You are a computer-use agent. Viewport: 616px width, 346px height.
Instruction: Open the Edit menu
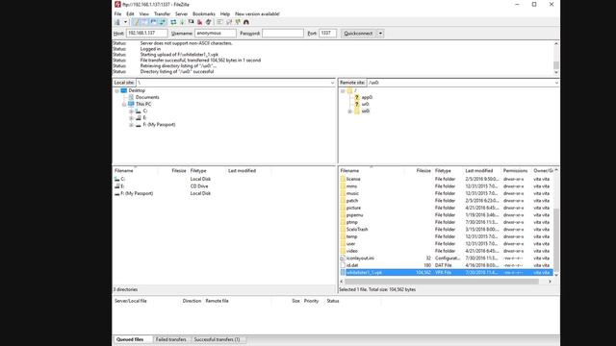(130, 13)
